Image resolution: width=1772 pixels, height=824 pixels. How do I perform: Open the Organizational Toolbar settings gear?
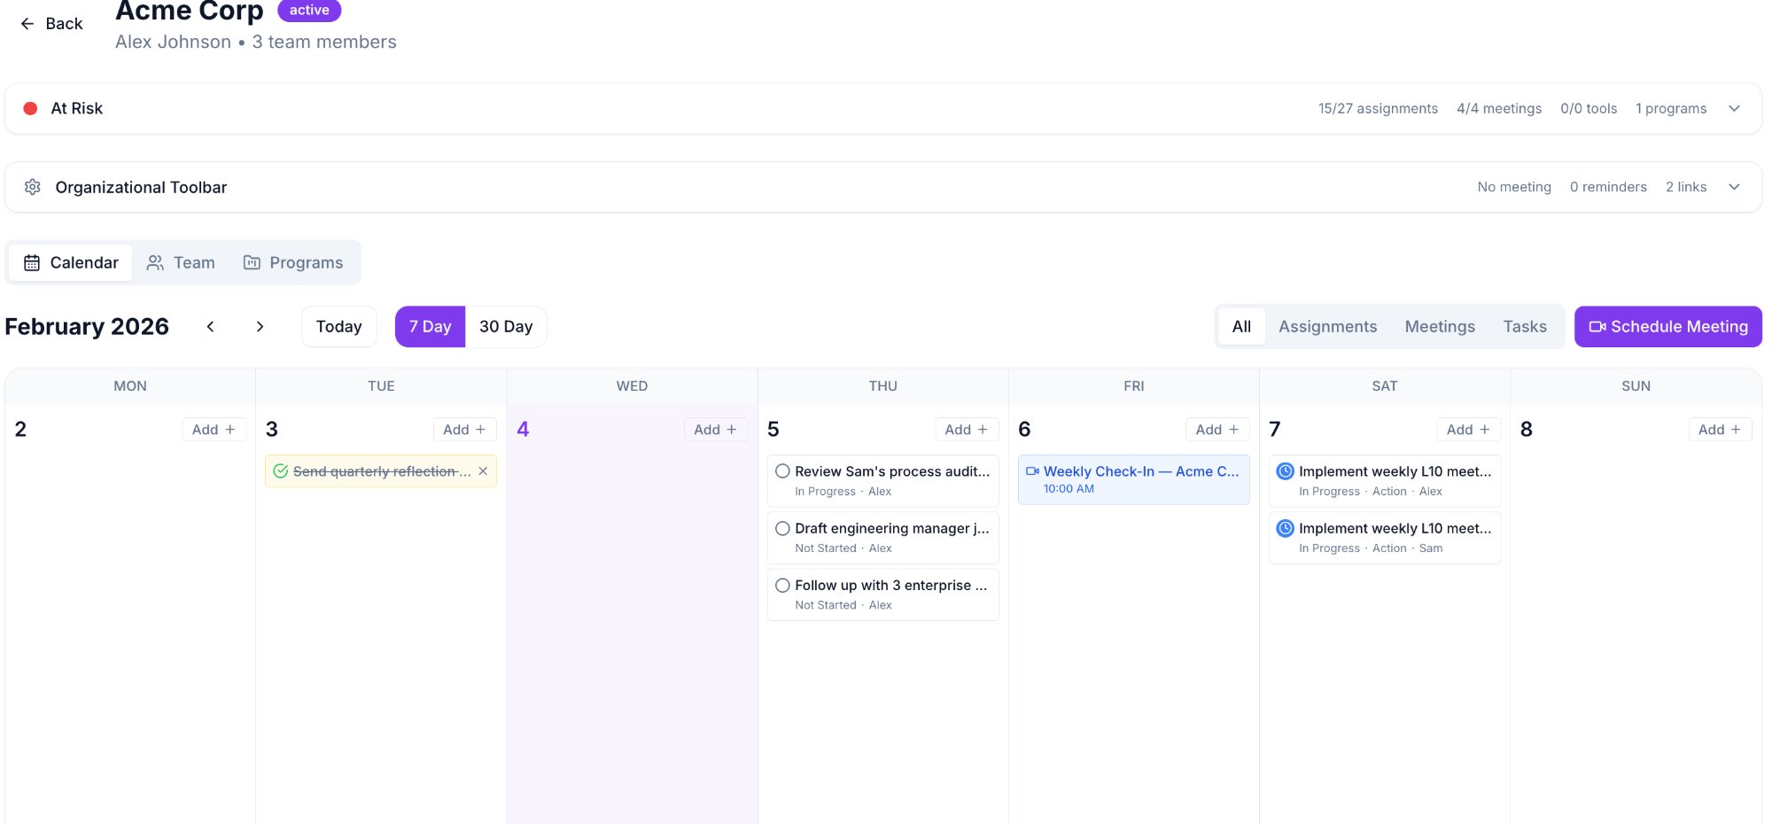click(33, 187)
